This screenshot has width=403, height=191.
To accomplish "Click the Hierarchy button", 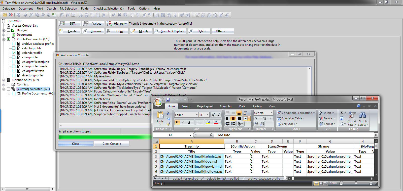I will coord(117,24).
